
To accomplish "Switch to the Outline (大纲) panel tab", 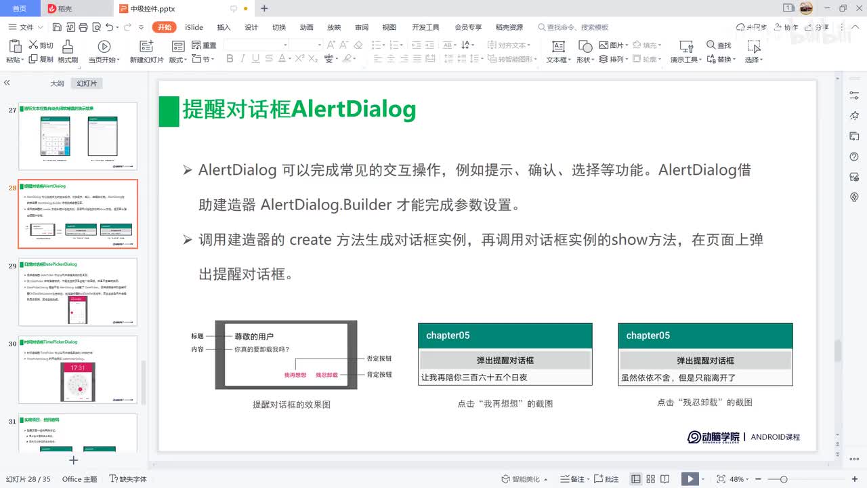I will point(57,83).
